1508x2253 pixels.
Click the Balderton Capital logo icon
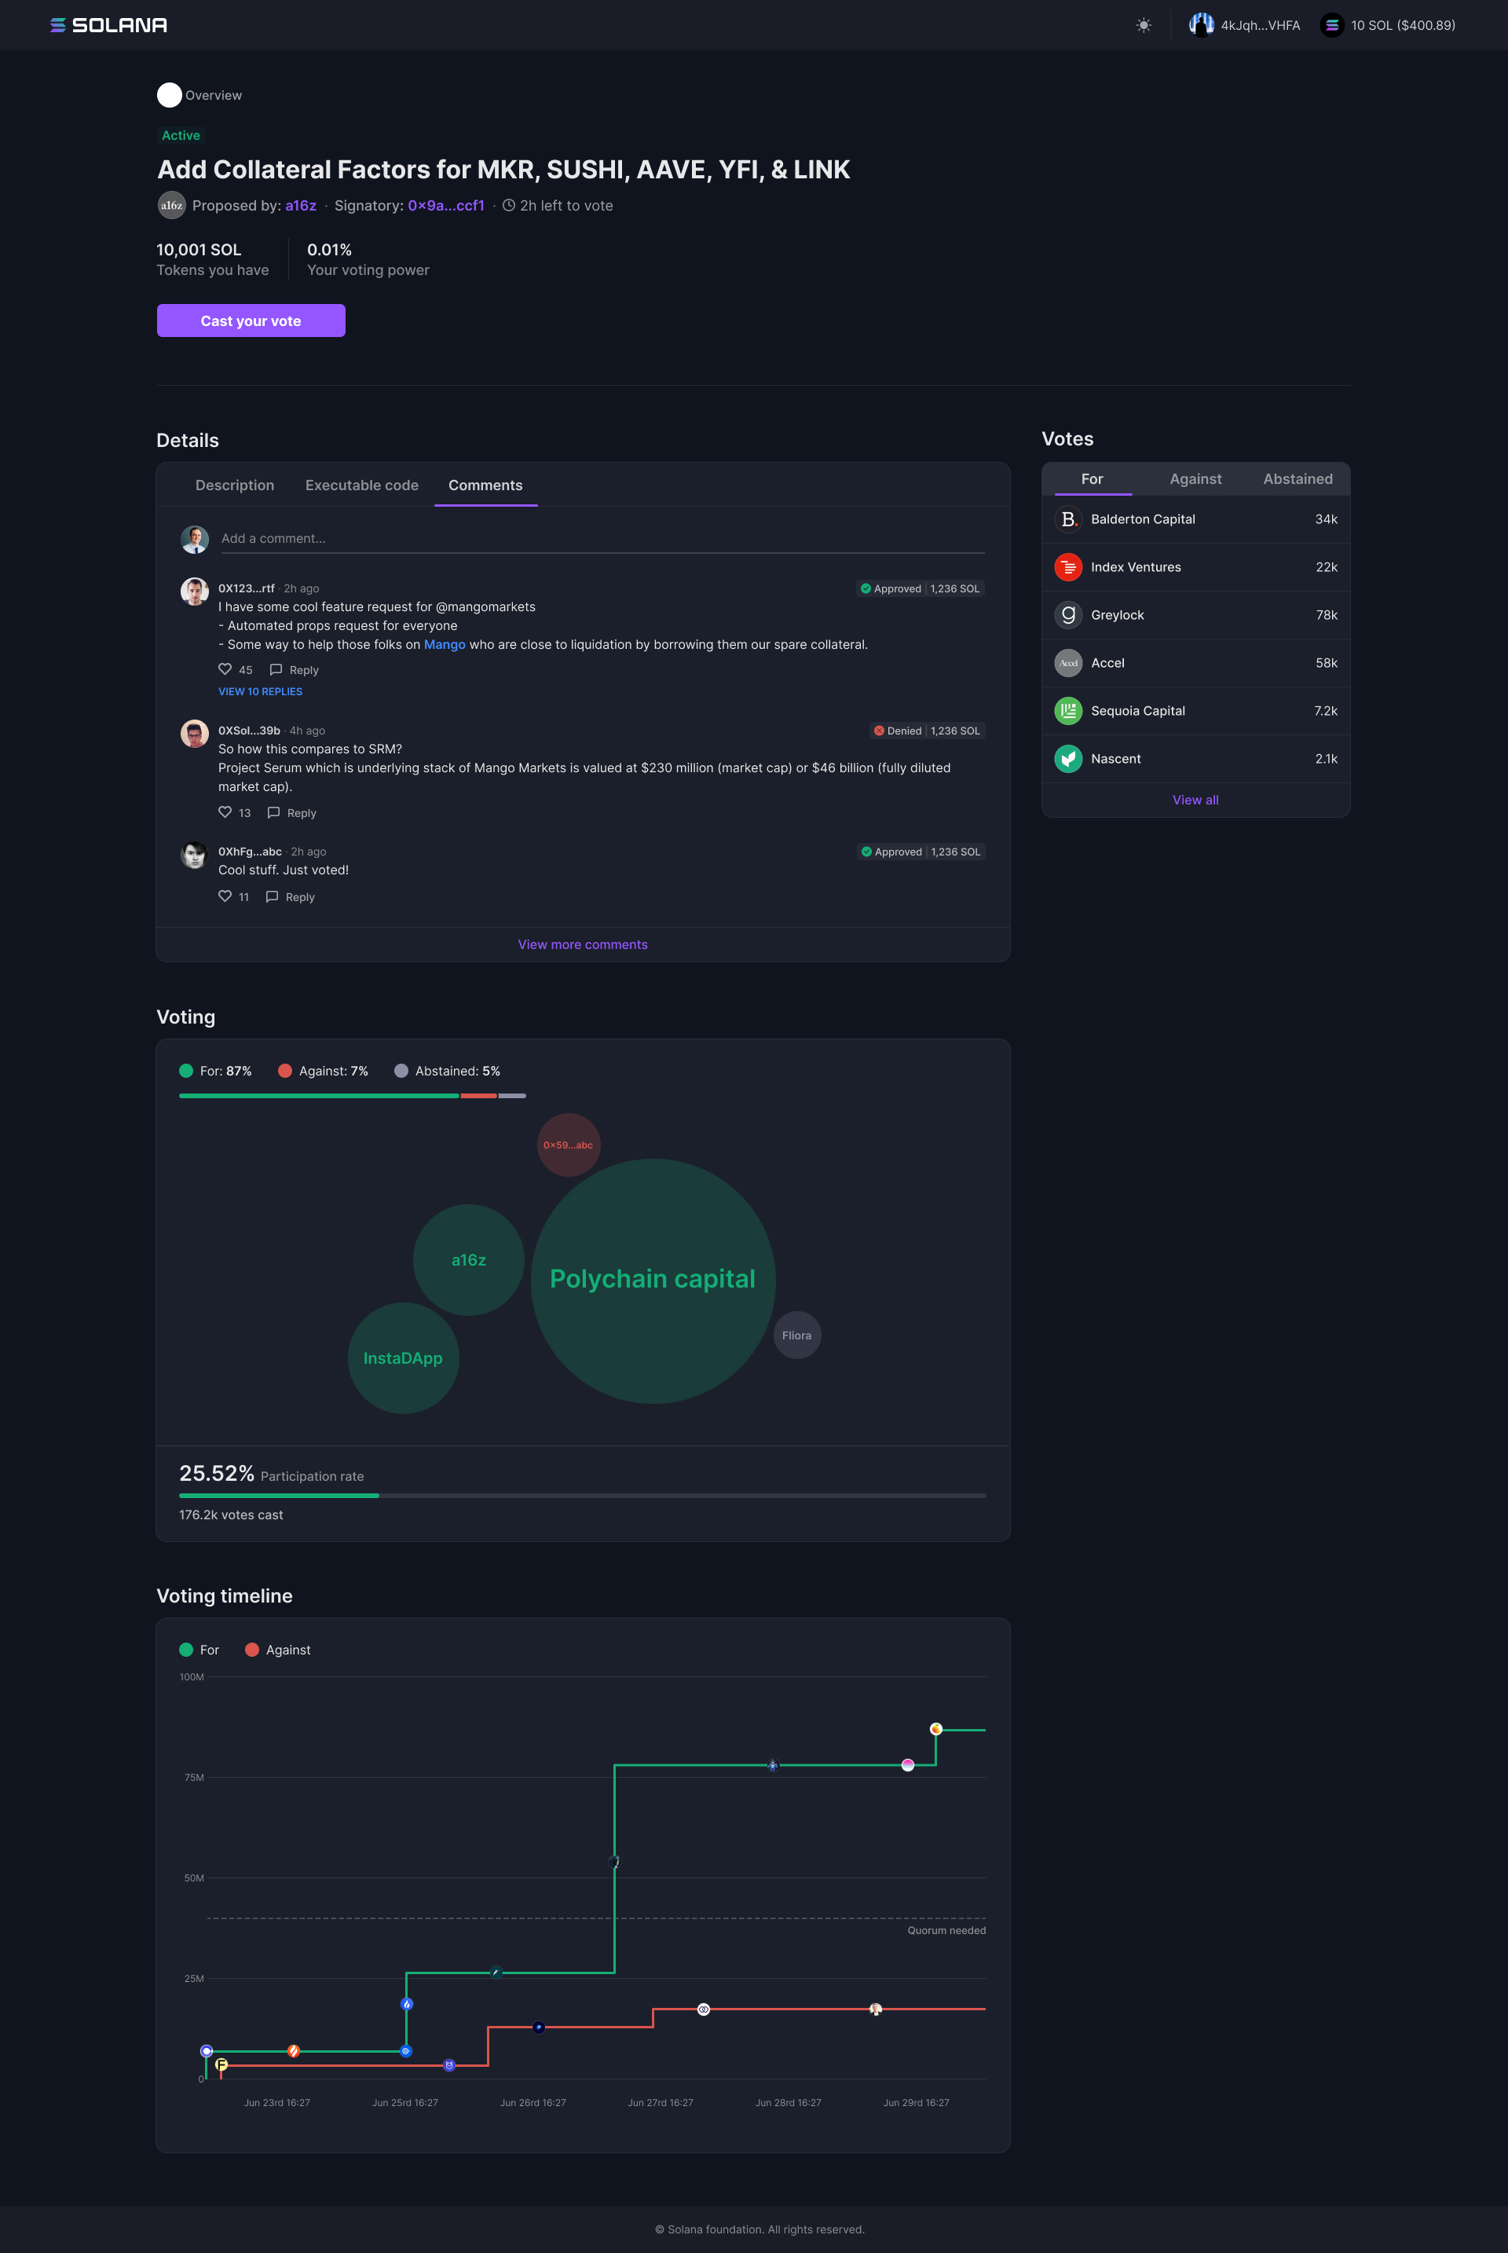1067,519
